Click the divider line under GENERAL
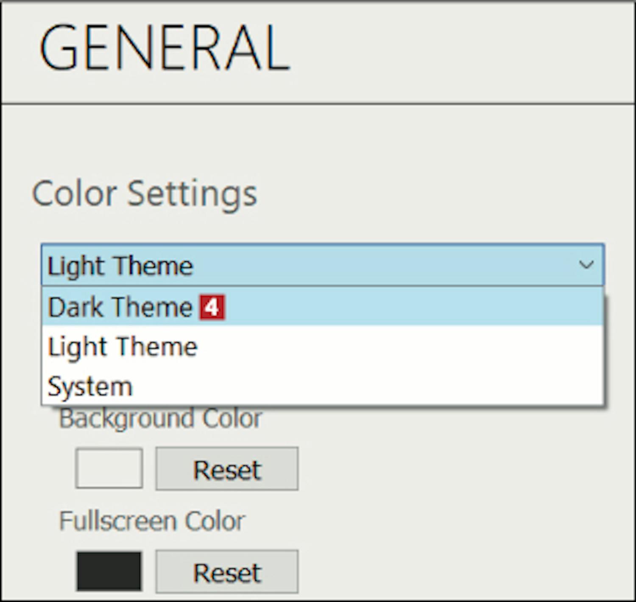The image size is (636, 602). coord(318,104)
